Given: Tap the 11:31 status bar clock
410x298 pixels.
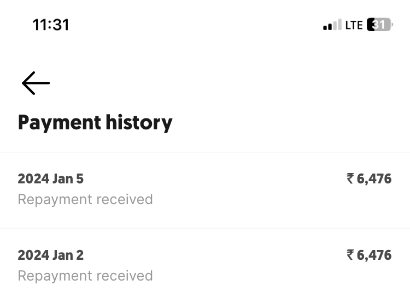Looking at the screenshot, I should tap(51, 25).
